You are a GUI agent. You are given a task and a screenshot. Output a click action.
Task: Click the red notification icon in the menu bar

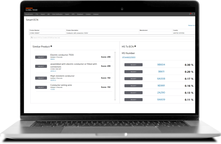(x=190, y=14)
